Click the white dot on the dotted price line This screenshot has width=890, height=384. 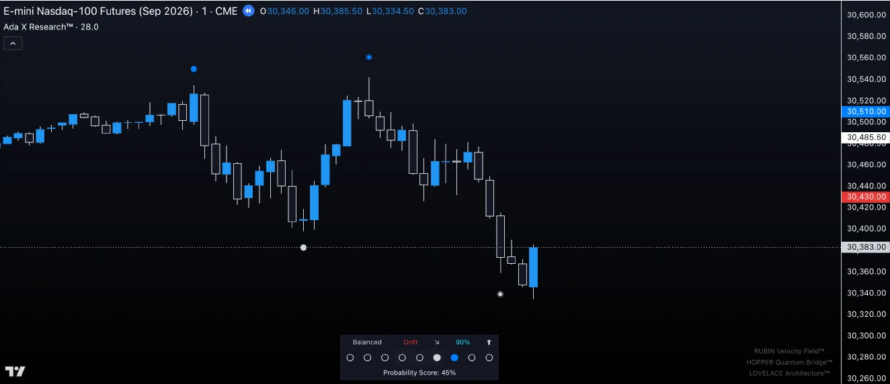click(x=303, y=248)
